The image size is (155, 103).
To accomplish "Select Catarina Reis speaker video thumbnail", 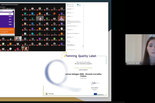I will [x=140, y=49].
